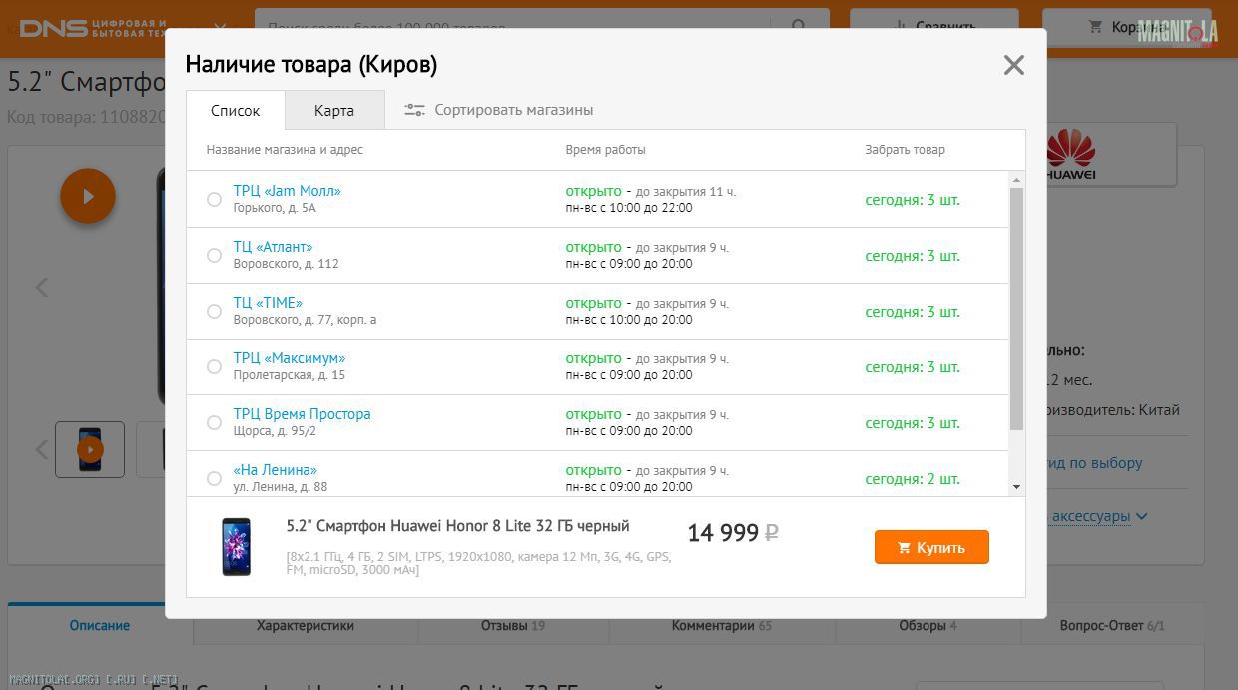Close the availability dialog with the X
The width and height of the screenshot is (1238, 690).
[1013, 66]
